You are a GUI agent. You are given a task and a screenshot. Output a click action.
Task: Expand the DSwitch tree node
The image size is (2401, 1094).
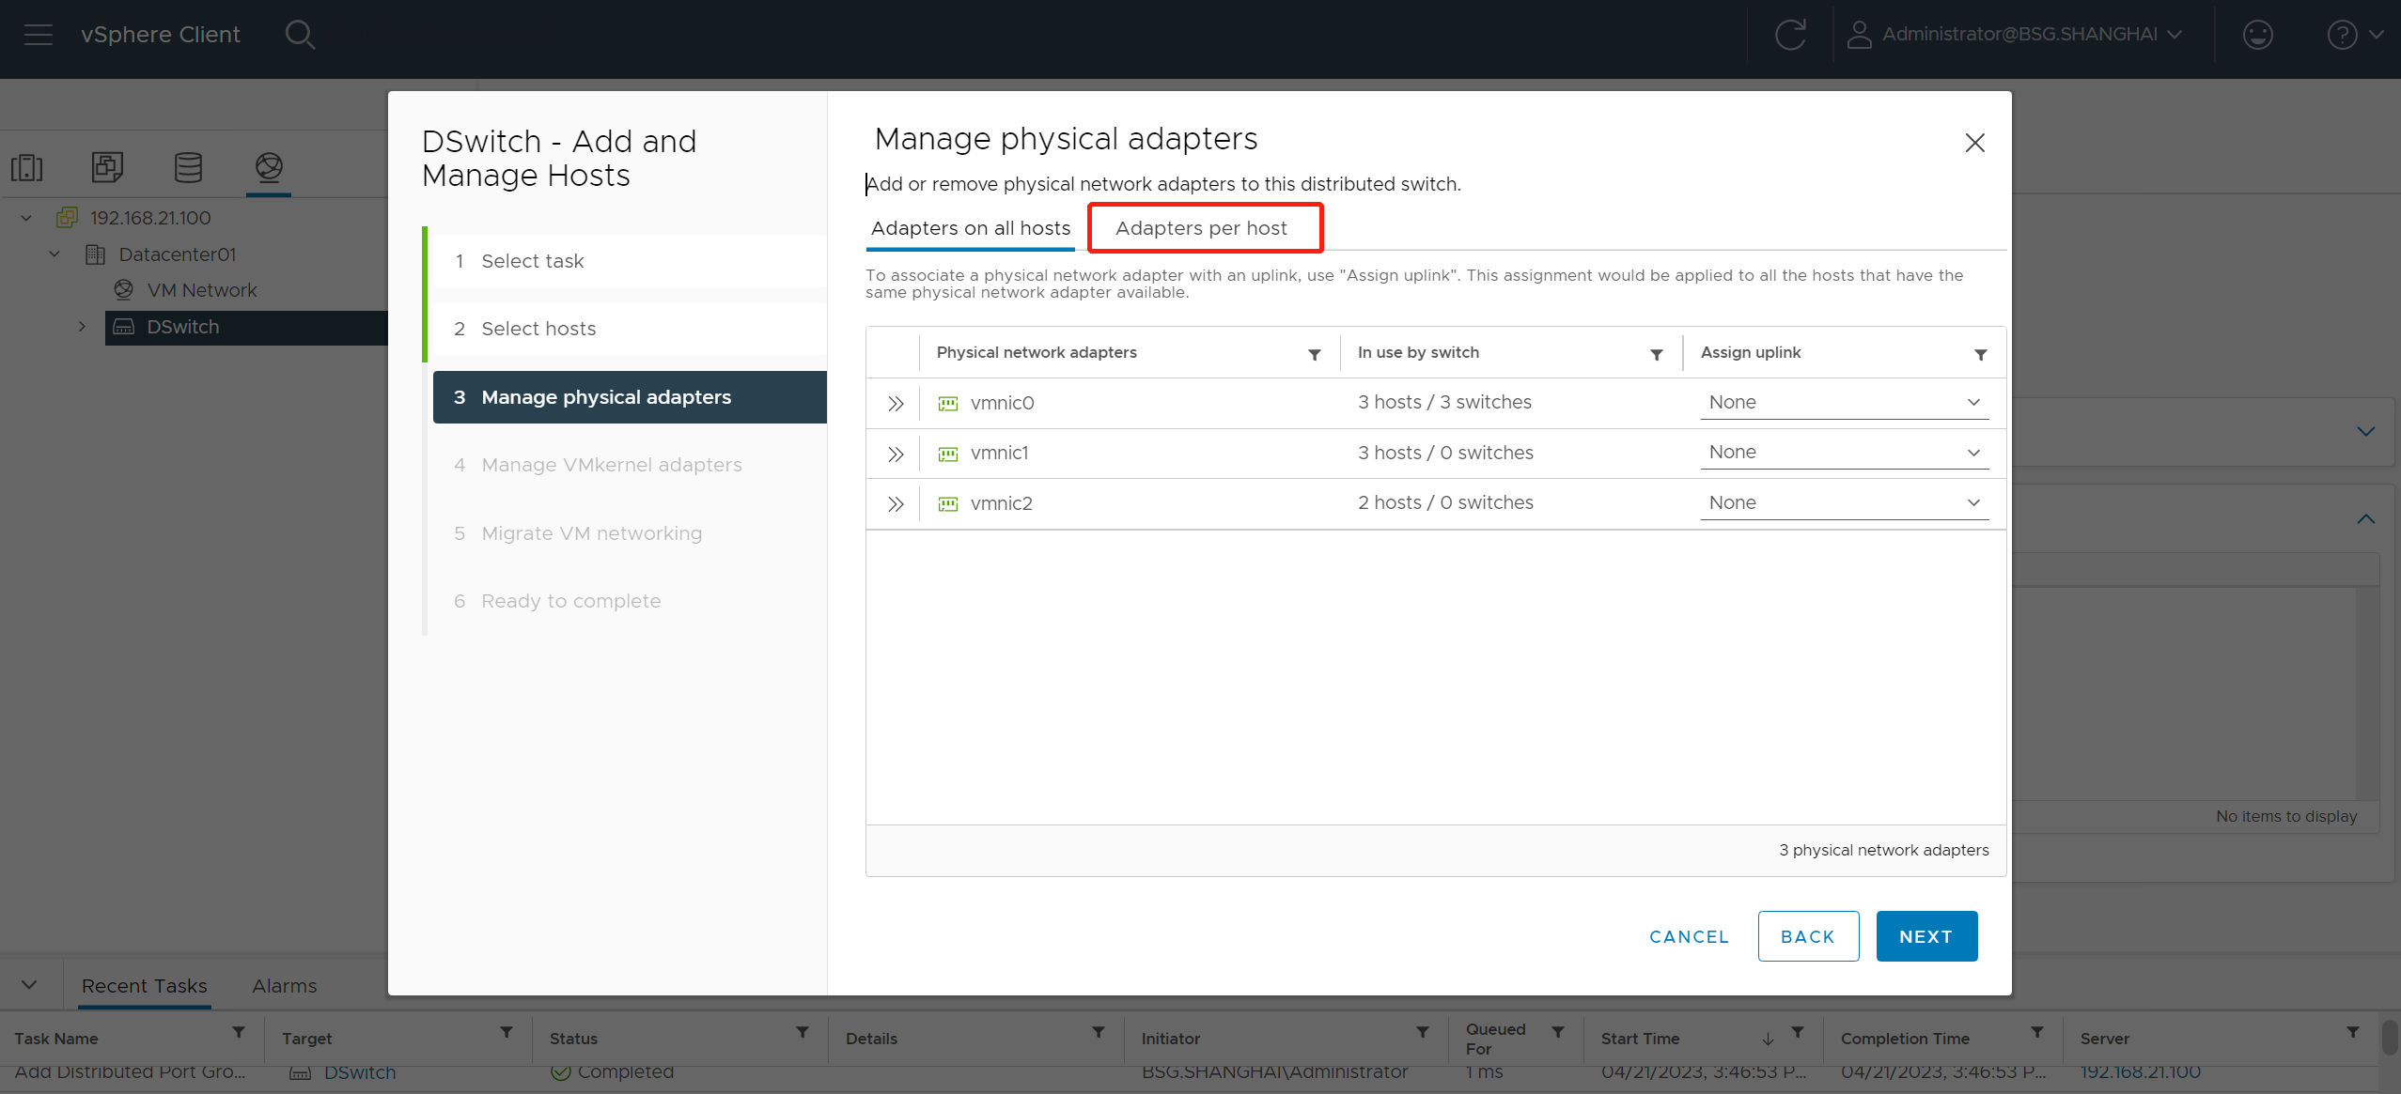(x=82, y=327)
